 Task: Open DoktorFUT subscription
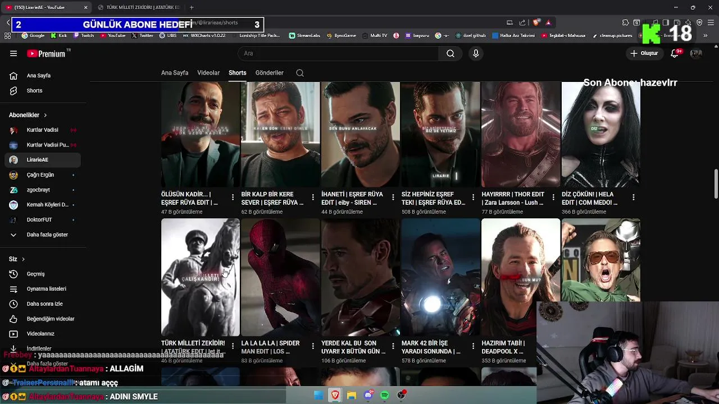[x=43, y=219]
